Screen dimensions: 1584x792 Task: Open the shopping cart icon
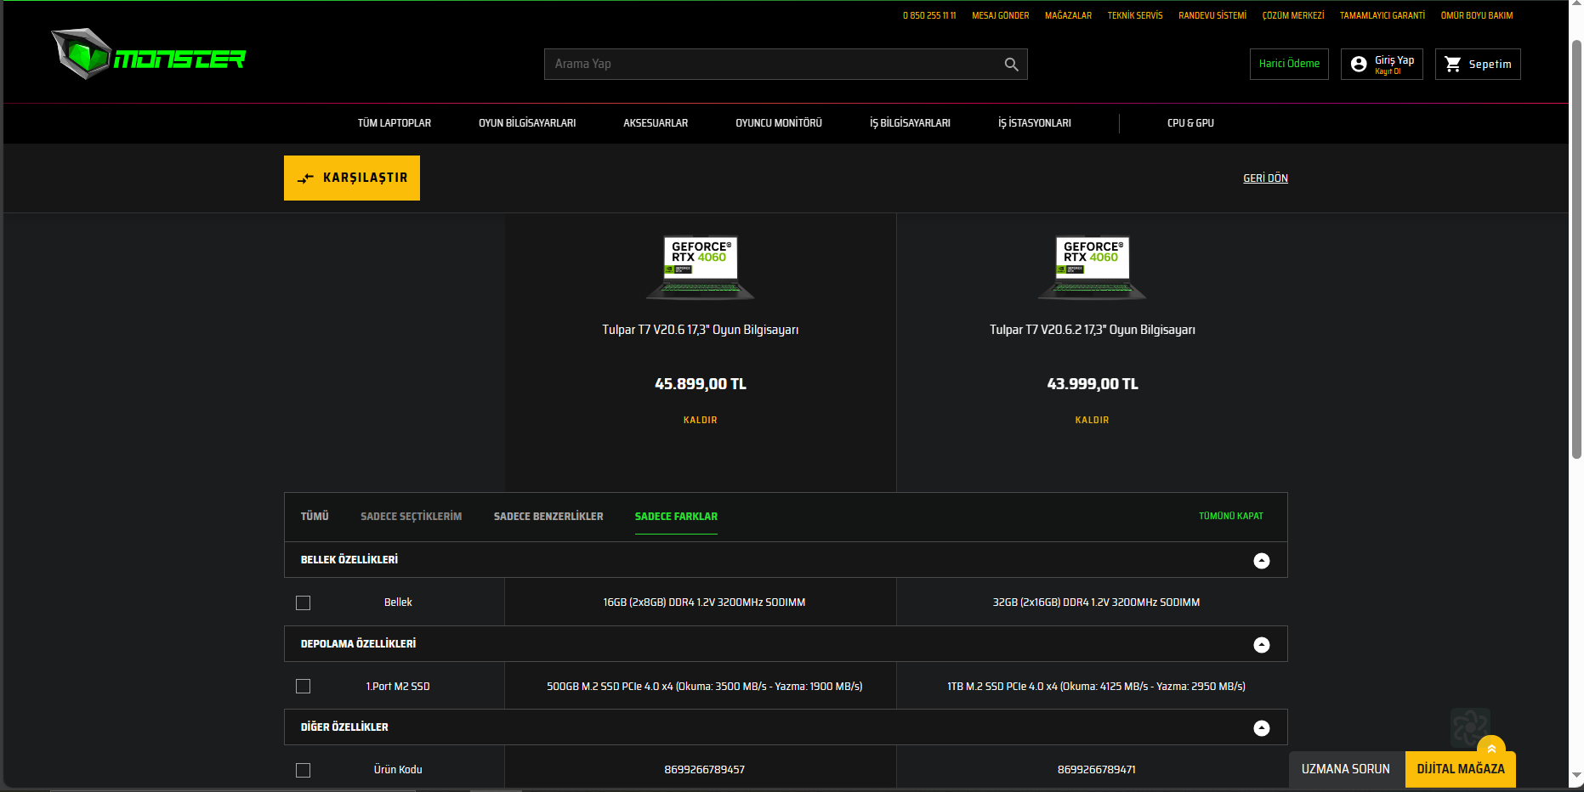click(1453, 65)
